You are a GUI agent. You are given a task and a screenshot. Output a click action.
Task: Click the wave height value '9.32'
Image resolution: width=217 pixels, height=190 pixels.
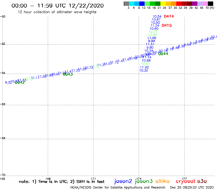pyautogui.click(x=9, y=82)
